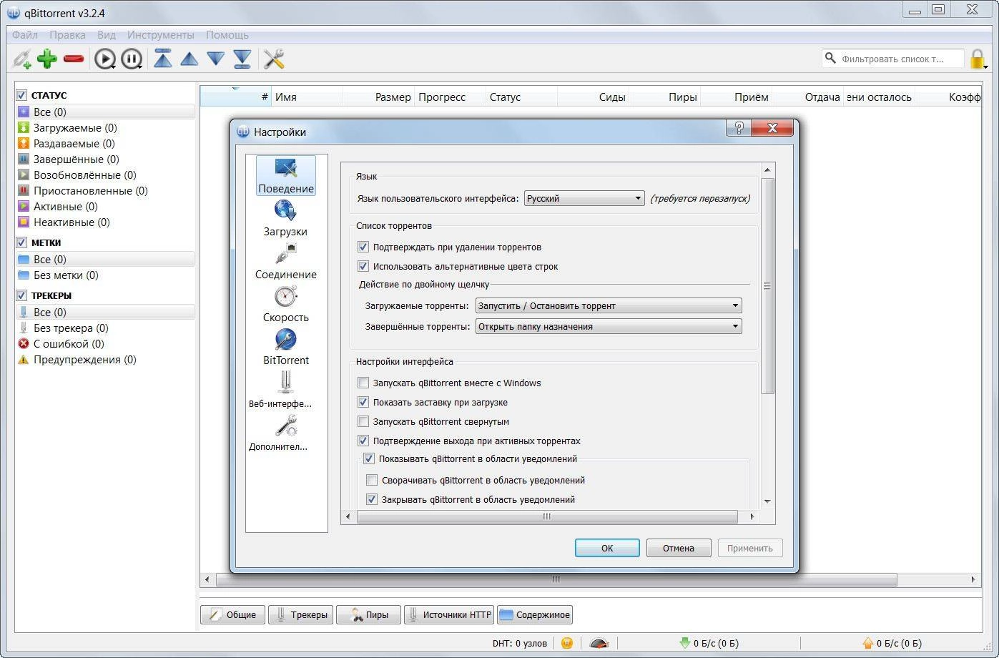Switch to the Трекеры bottom tab
The width and height of the screenshot is (999, 658).
(300, 614)
